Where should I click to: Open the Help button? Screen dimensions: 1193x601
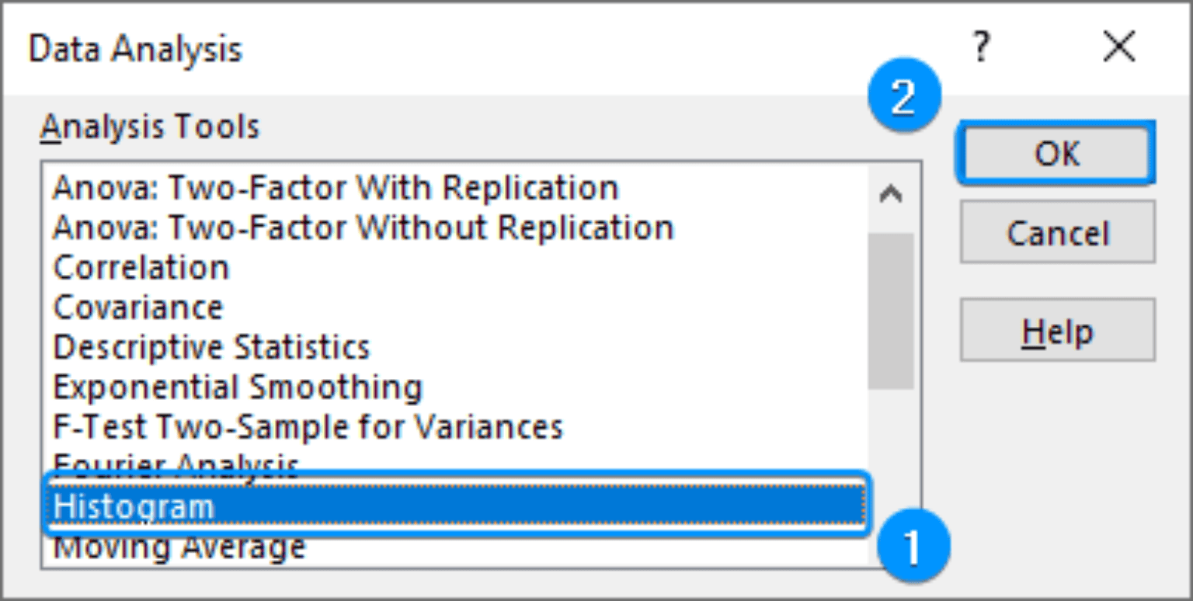pos(1057,331)
